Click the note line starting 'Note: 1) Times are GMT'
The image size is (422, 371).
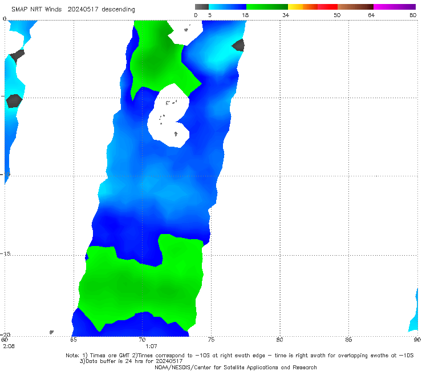240,356
